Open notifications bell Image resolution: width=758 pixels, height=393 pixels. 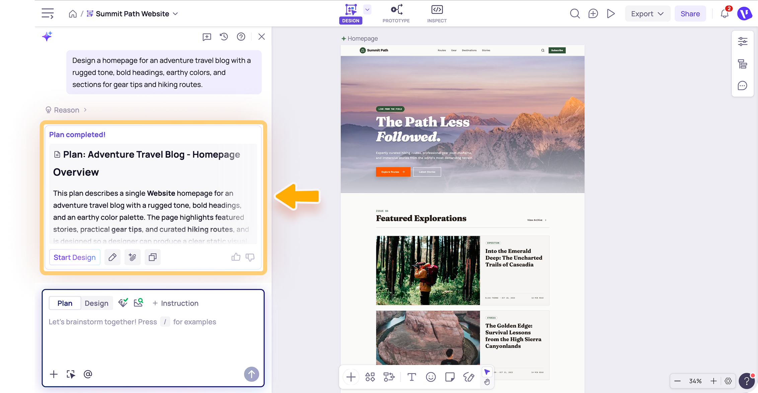click(x=725, y=14)
